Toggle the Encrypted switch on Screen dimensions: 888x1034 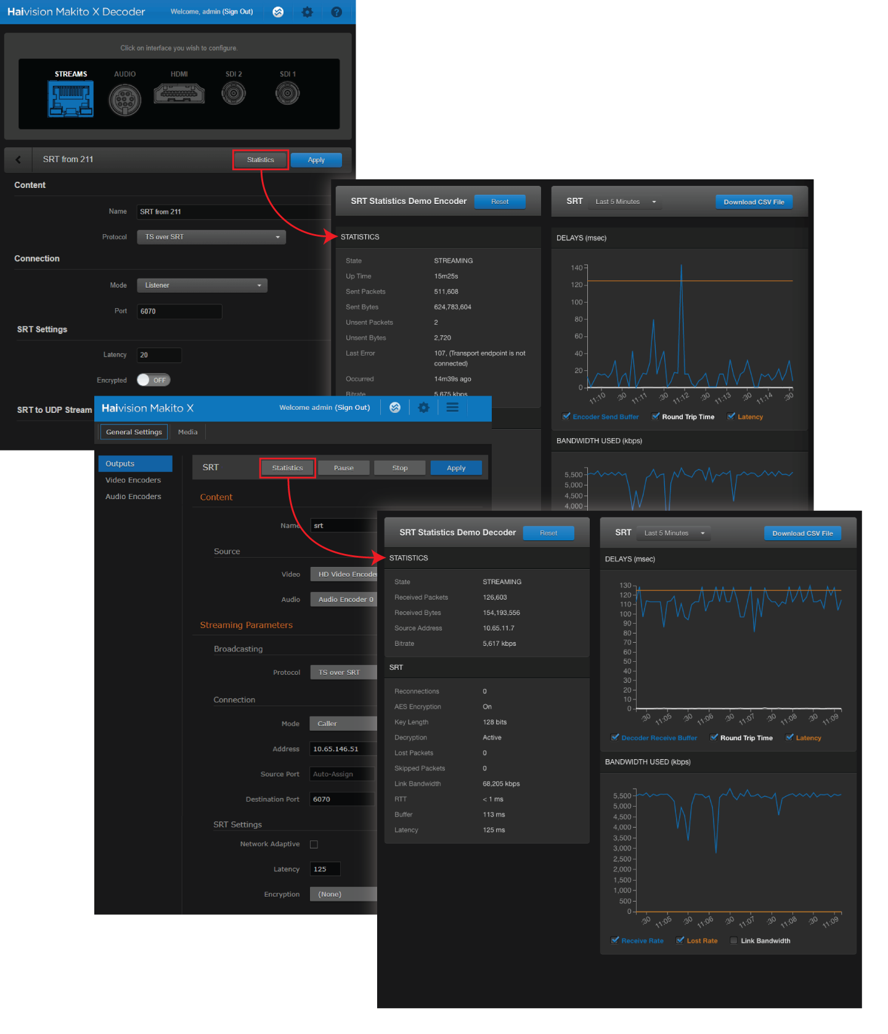click(153, 380)
